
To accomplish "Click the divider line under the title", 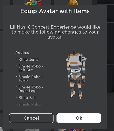I will click(55, 18).
